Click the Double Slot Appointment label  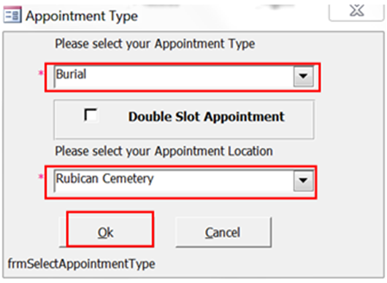point(207,117)
